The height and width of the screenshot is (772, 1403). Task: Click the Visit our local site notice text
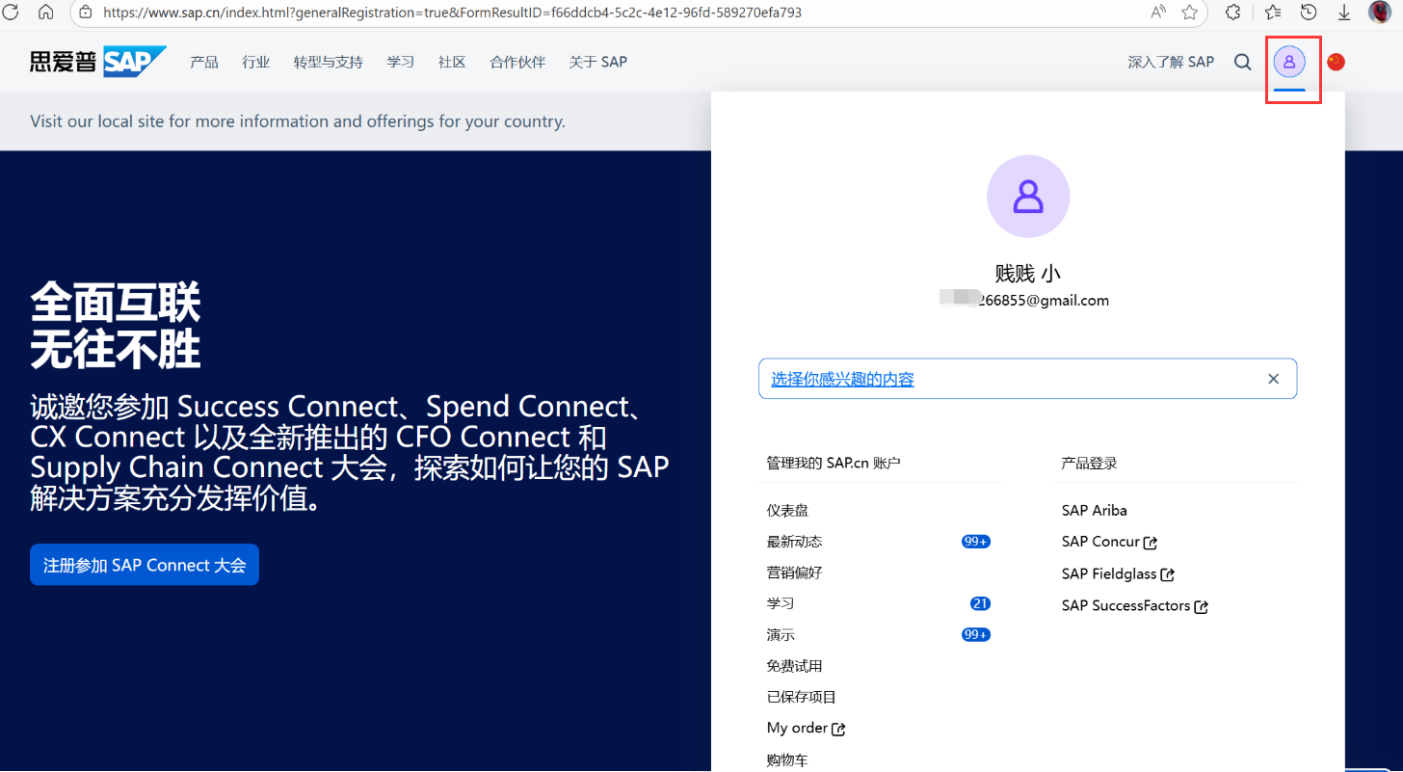(x=298, y=121)
